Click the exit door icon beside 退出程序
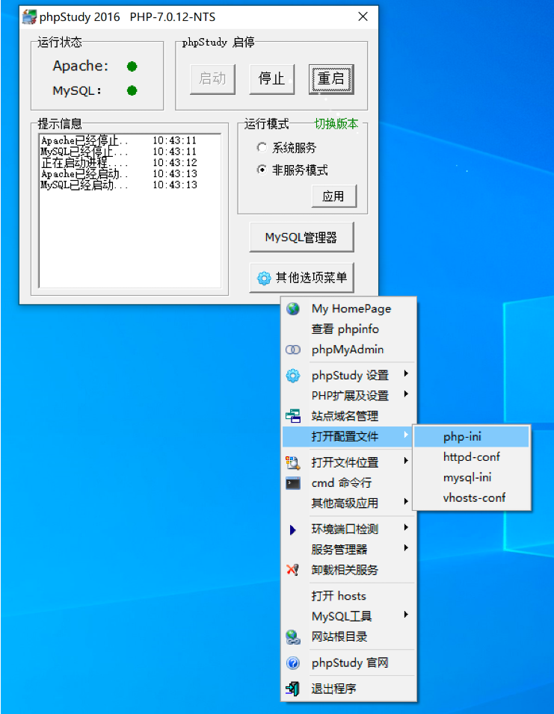 coord(293,689)
